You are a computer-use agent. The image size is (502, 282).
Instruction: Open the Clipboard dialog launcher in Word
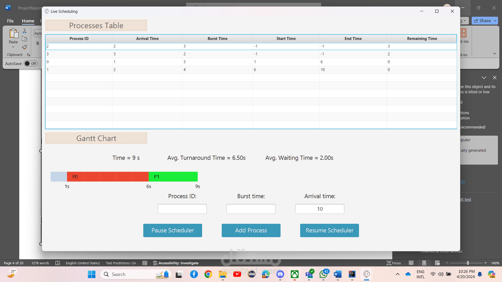pos(28,55)
